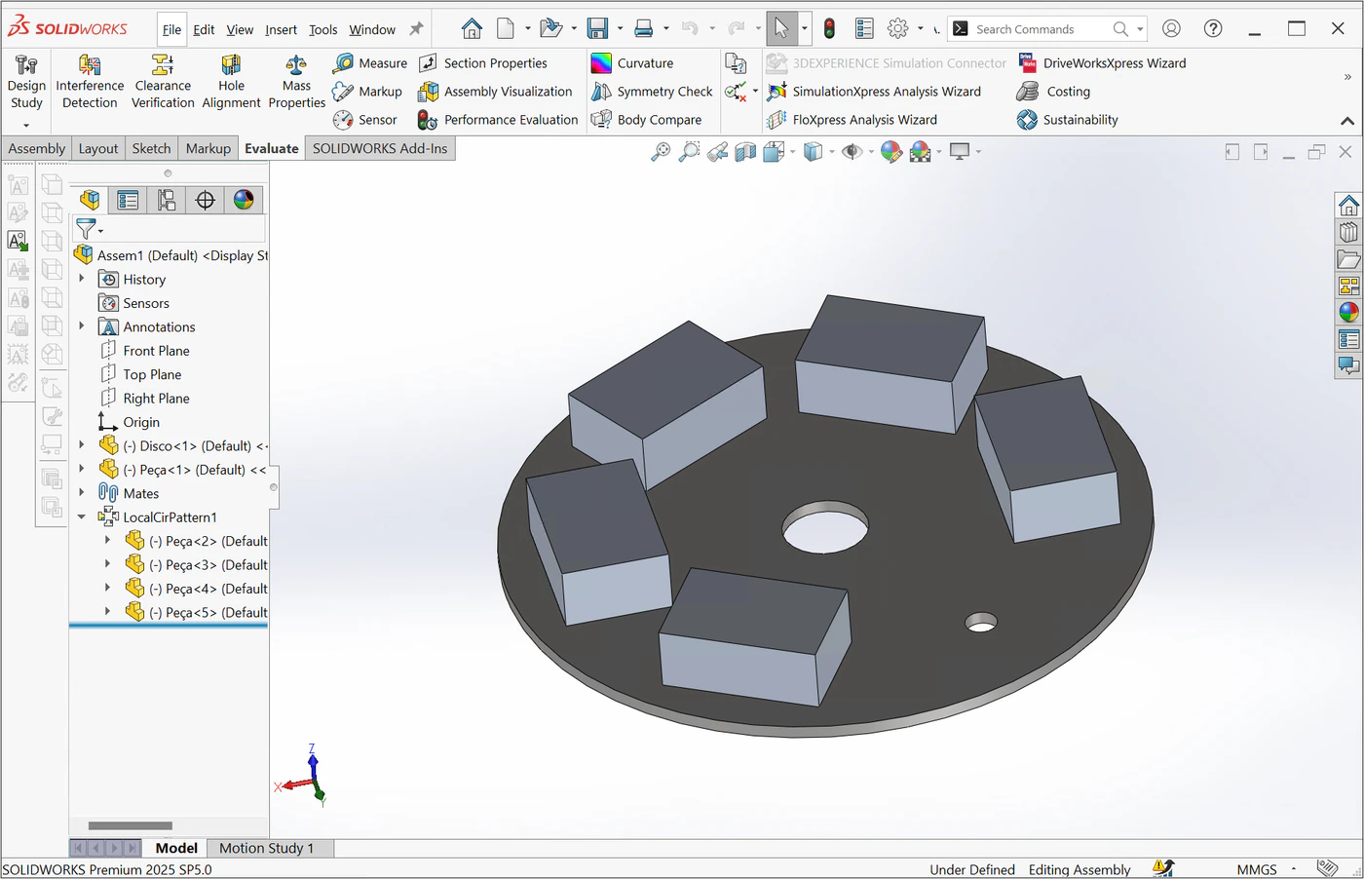
Task: Select the Top Plane in the tree
Action: (141, 374)
